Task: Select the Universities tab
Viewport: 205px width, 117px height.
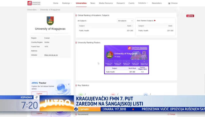Action: [x=81, y=3]
